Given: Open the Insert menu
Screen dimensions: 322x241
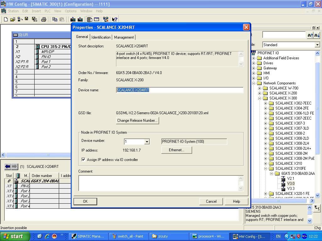Looking at the screenshot, I should (36, 11).
